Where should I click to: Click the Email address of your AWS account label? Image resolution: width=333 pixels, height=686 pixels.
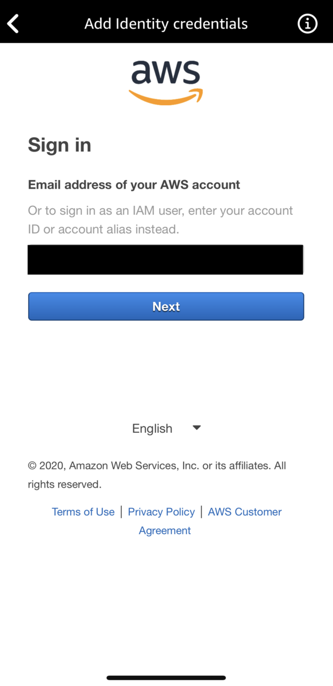(x=134, y=185)
